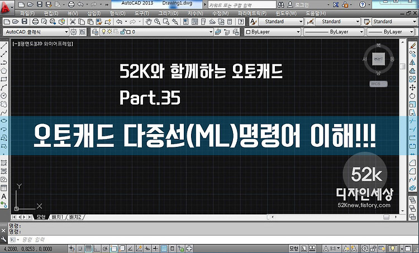Open the 삽입(I) menu
This screenshot has height=253, width=419.
94,13
